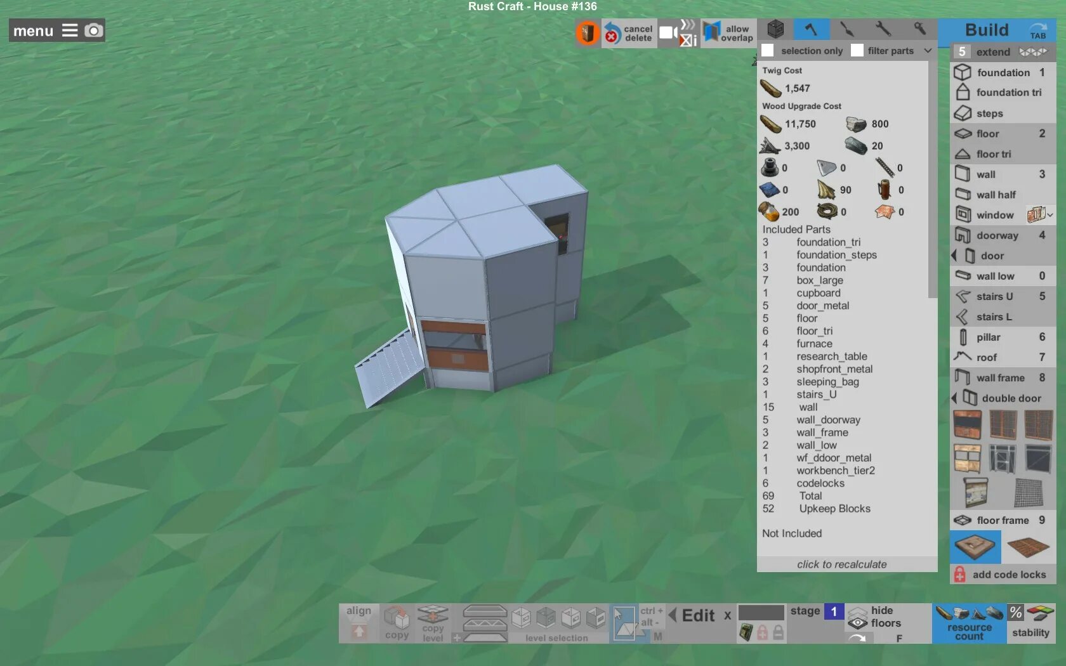This screenshot has width=1066, height=666.
Task: Select the trowel tool tab
Action: [x=847, y=29]
